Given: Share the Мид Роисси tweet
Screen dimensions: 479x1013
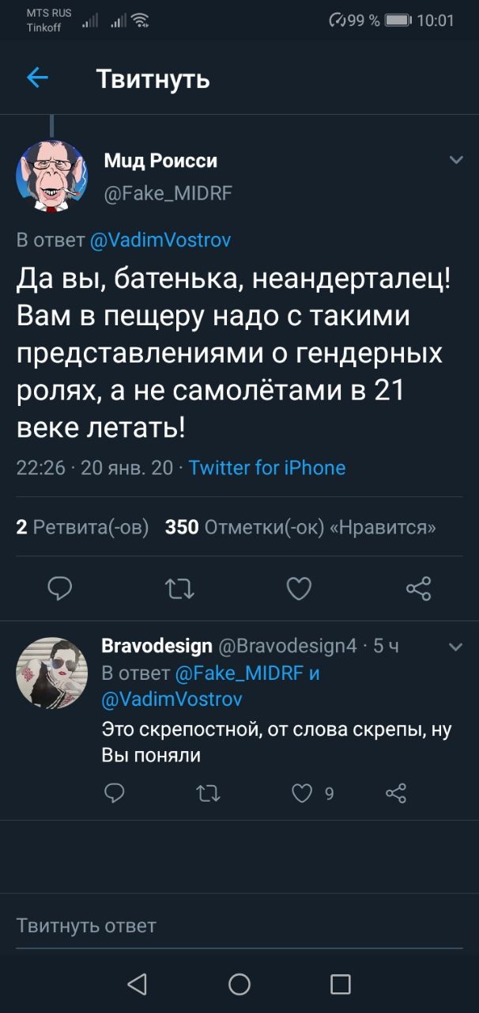Looking at the screenshot, I should coord(418,588).
